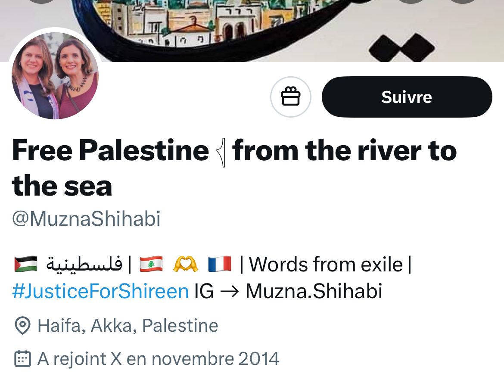
Task: Click the Arabic word فلسطينية in bio
Action: tap(84, 265)
